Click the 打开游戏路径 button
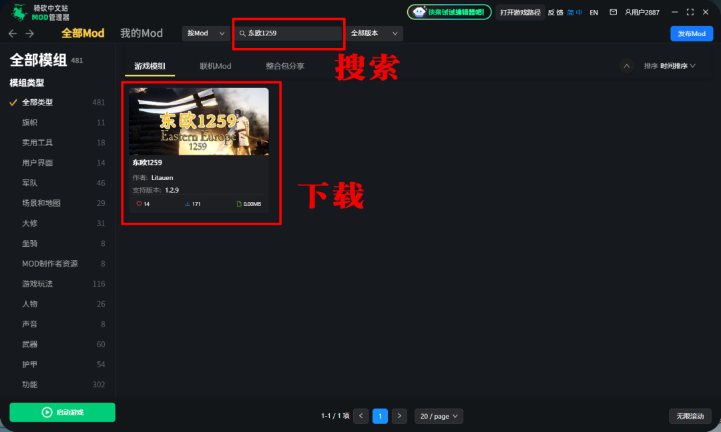 [520, 13]
